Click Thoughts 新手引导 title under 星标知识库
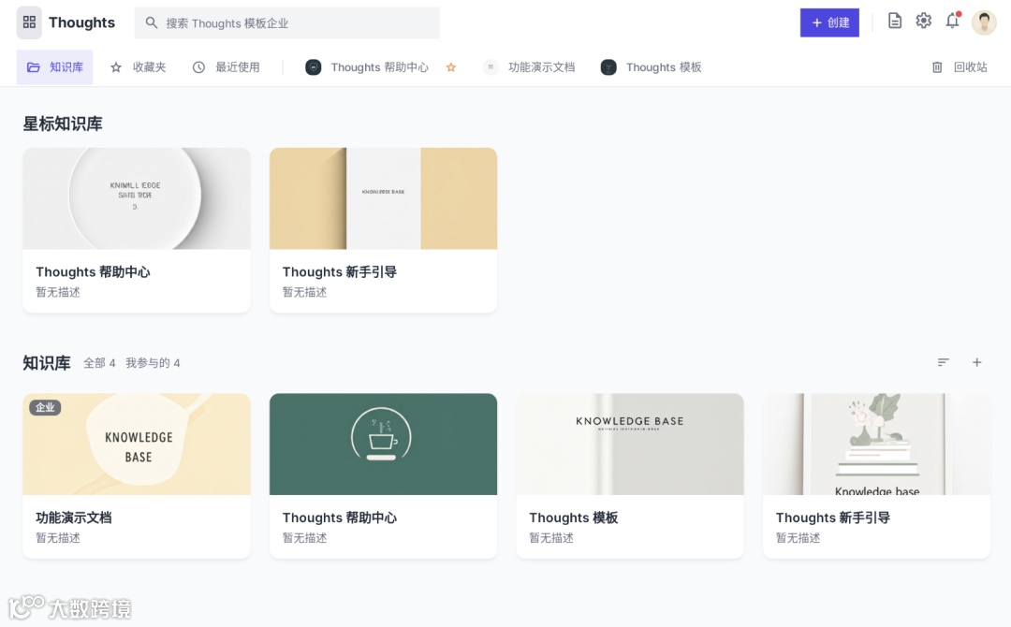This screenshot has width=1011, height=627. pos(339,272)
